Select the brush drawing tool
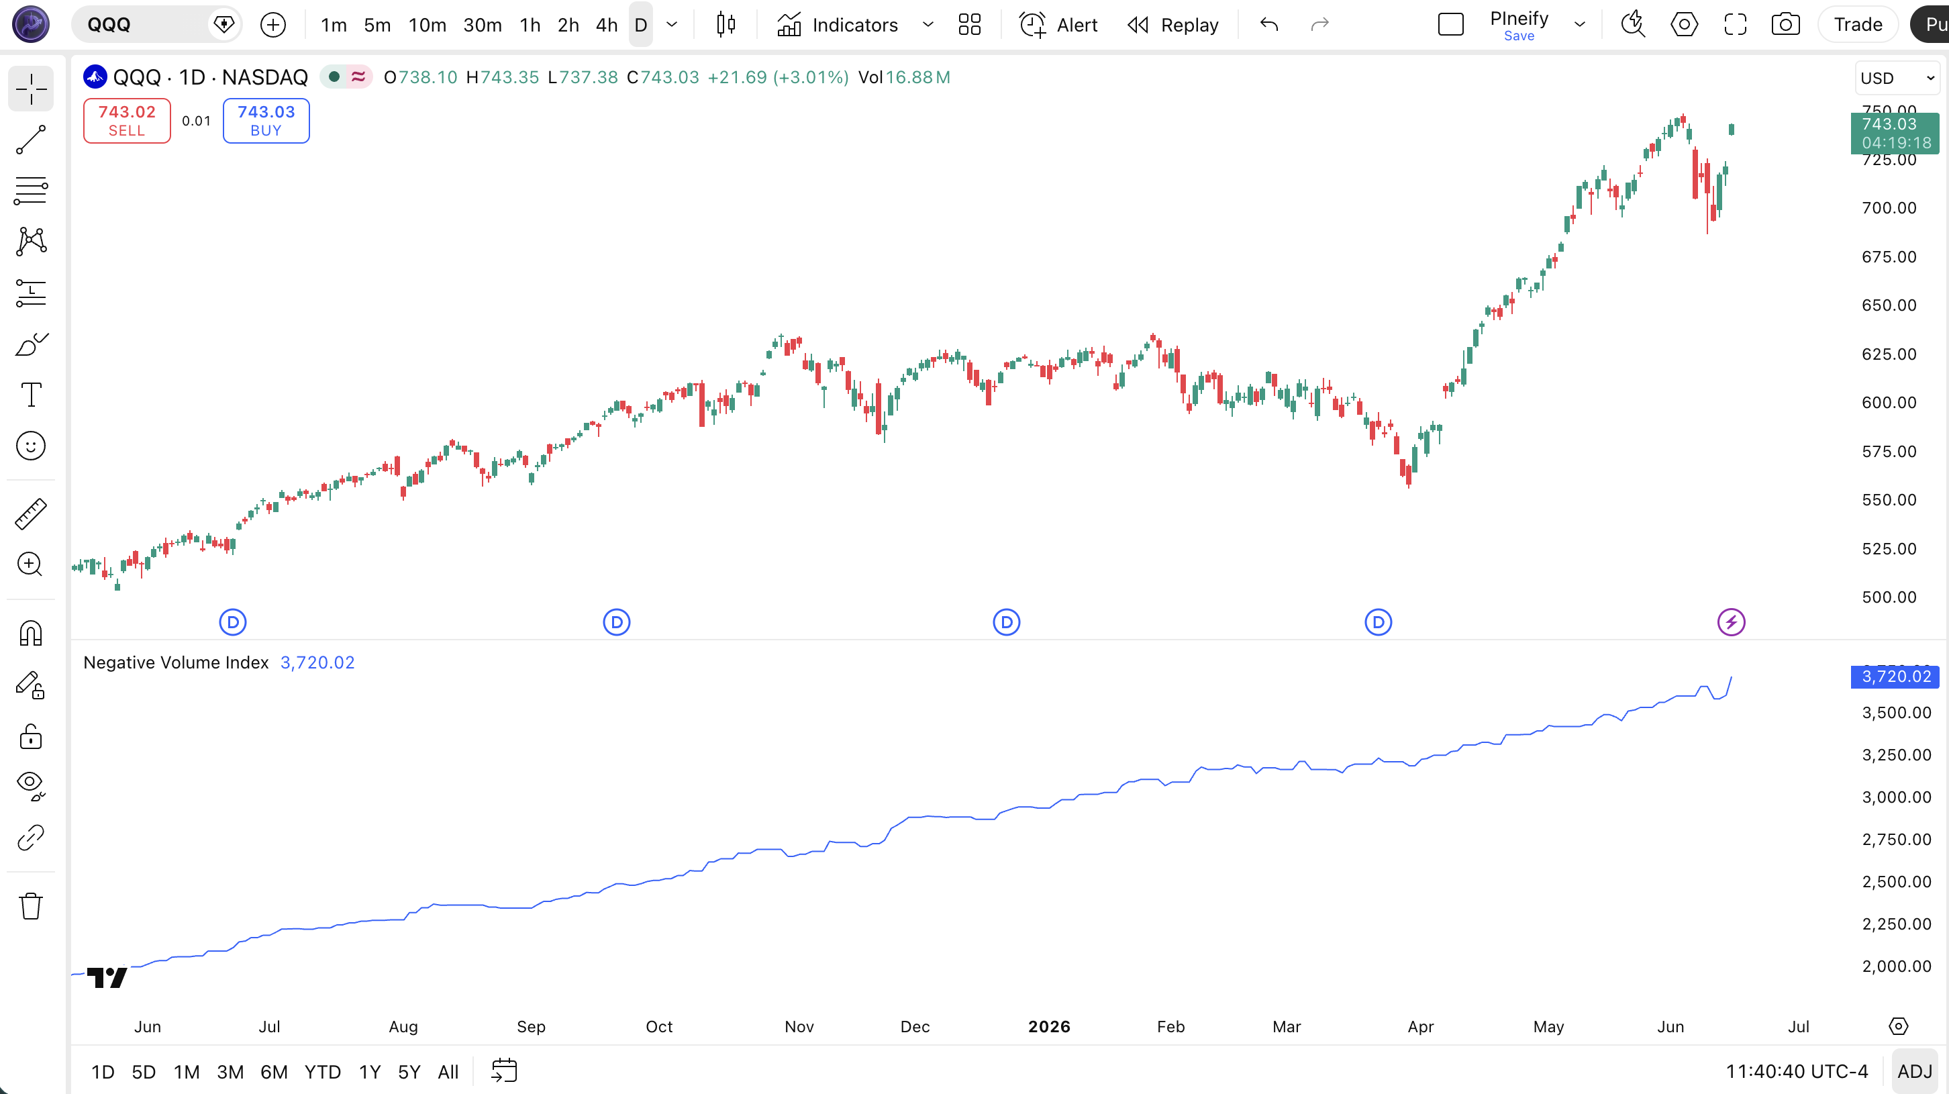This screenshot has height=1094, width=1949. (x=31, y=344)
